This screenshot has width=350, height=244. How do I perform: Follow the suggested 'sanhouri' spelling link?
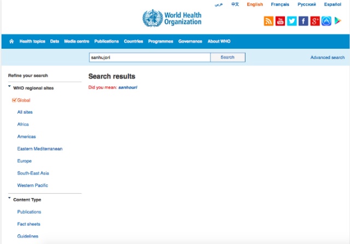(127, 88)
